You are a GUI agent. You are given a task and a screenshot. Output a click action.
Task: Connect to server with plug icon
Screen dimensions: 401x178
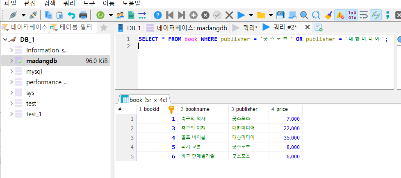[x=13, y=15]
